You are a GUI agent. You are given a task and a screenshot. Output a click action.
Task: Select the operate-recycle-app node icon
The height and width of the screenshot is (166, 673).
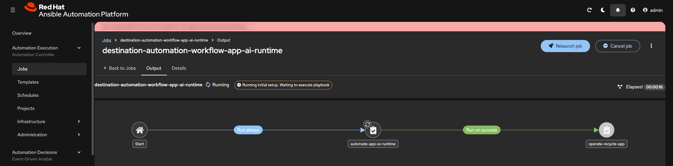(x=607, y=130)
